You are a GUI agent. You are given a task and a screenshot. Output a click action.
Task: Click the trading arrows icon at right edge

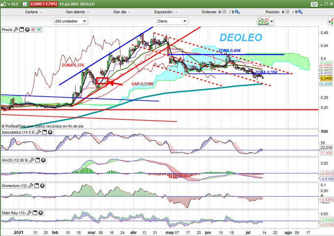pyautogui.click(x=331, y=21)
